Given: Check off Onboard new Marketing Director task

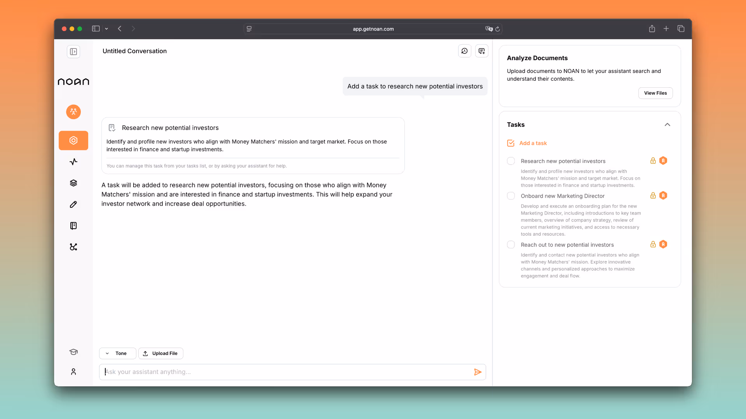Looking at the screenshot, I should (x=511, y=196).
